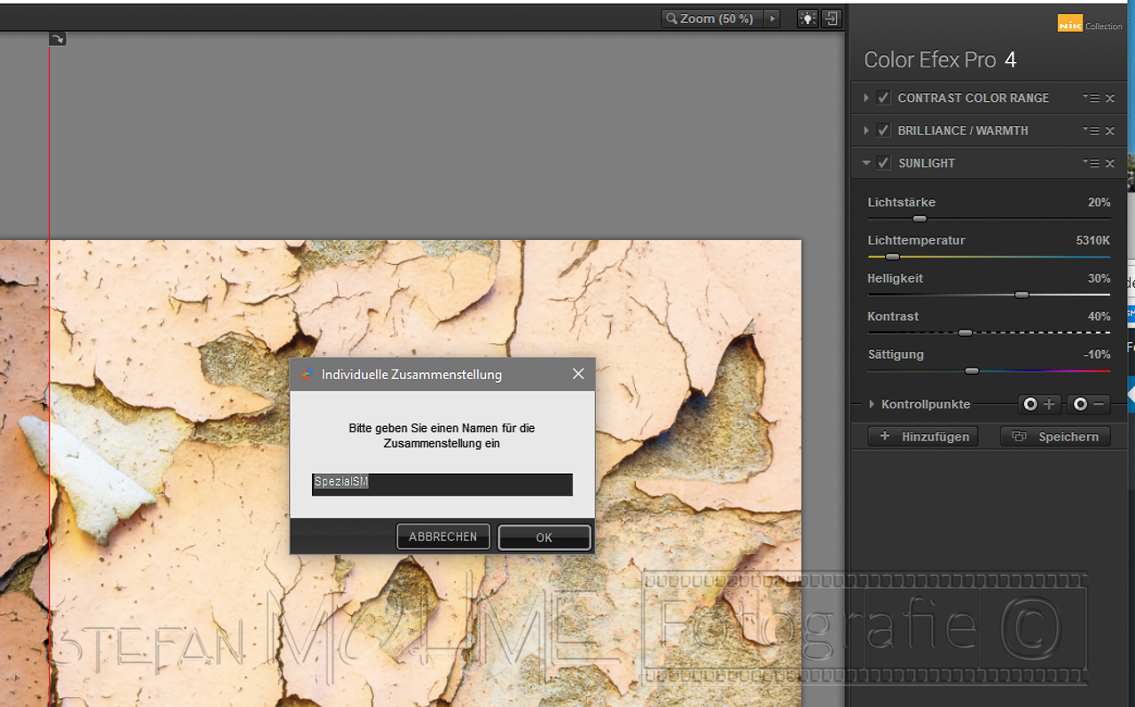Click the Lichttemperatur slider handle
This screenshot has height=707, width=1135.
(x=892, y=257)
